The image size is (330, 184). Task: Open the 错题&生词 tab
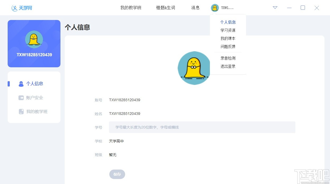(166, 8)
